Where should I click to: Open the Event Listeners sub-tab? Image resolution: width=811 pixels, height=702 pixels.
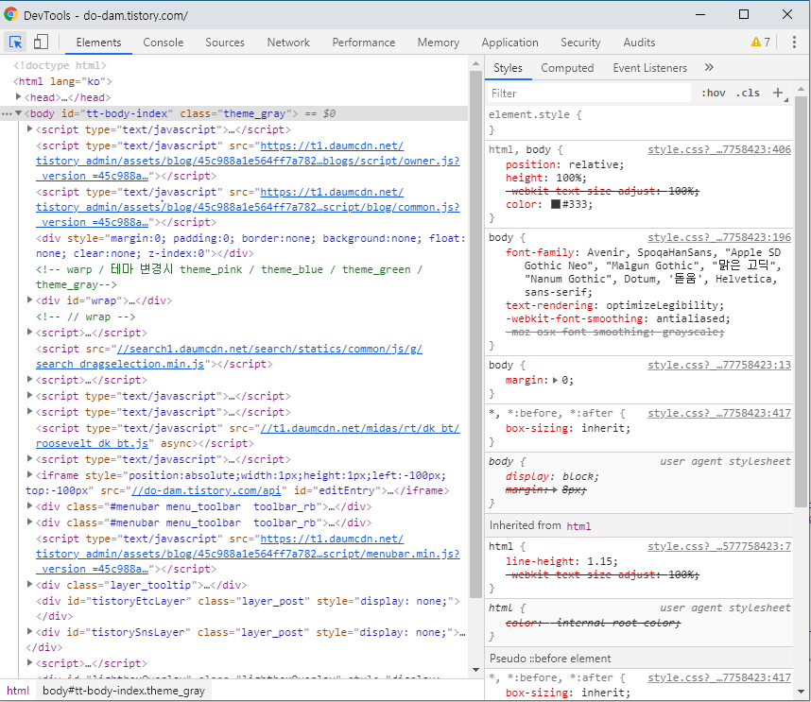point(649,68)
